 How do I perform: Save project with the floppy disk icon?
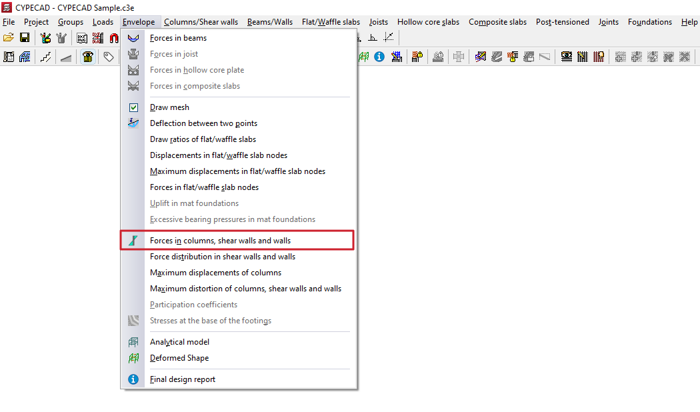(x=25, y=38)
